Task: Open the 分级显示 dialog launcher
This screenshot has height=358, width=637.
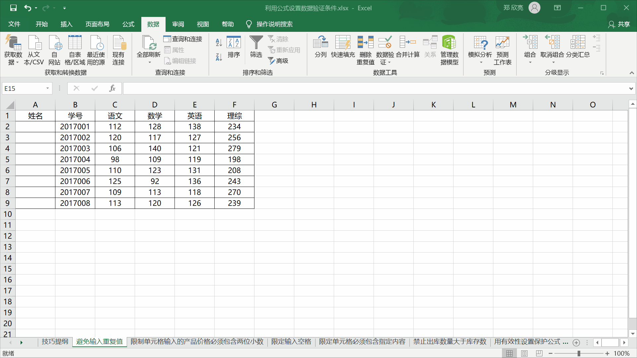Action: click(x=602, y=73)
